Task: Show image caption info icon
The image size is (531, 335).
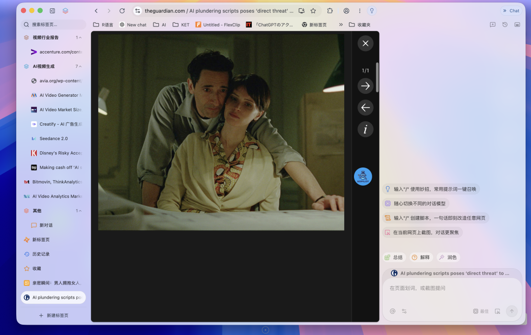Action: [365, 129]
